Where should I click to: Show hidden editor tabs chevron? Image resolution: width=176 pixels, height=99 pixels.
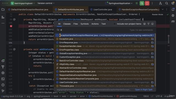coord(163,9)
